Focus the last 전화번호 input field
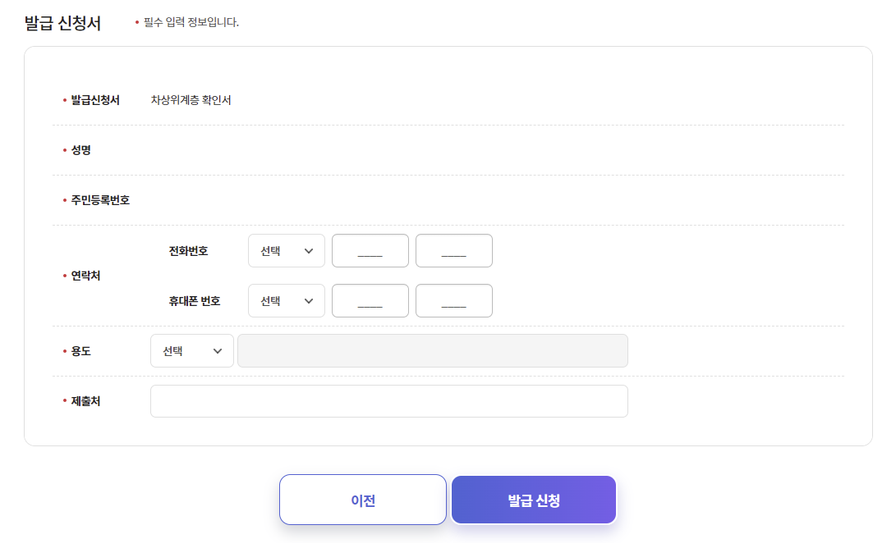The image size is (896, 548). pyautogui.click(x=453, y=250)
